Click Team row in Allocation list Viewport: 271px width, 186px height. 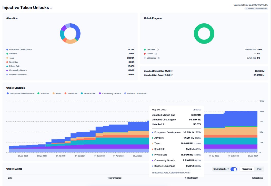(70, 58)
